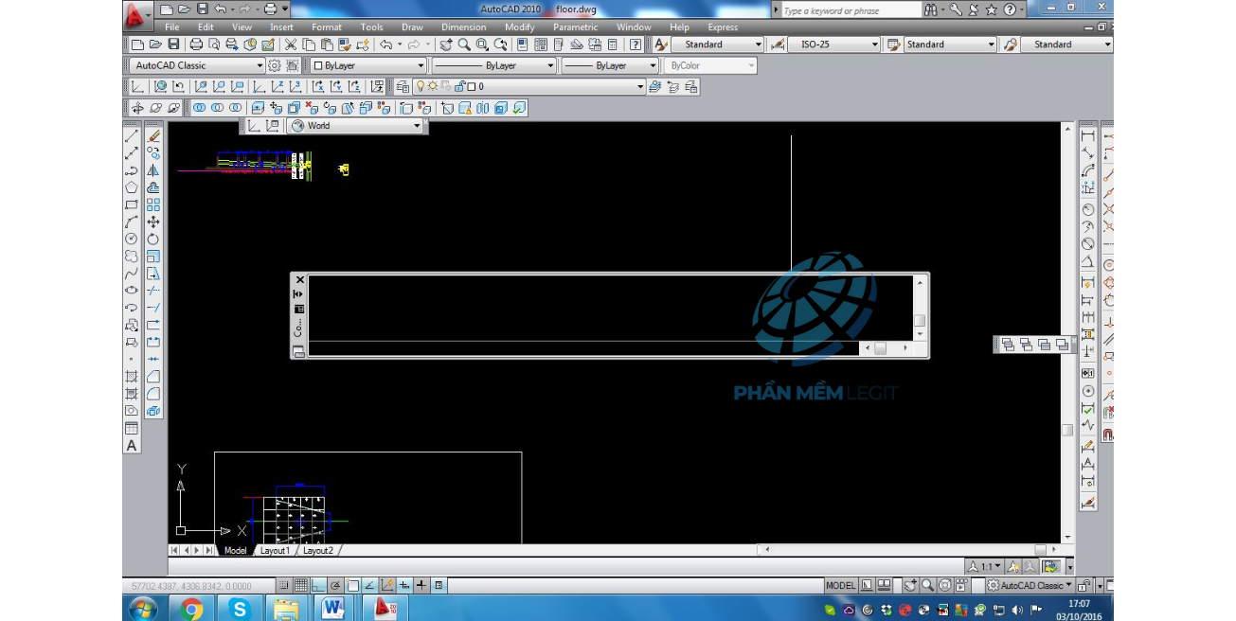This screenshot has width=1236, height=621.
Task: Open the 1:1 annotation scale dropdown
Action: [984, 566]
